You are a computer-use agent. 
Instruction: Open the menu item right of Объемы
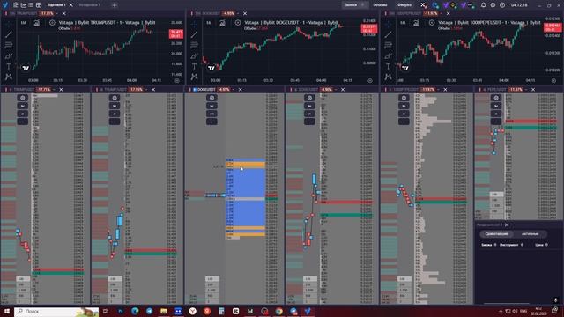click(404, 5)
